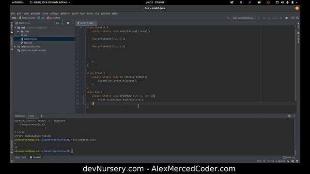Toggle the Database tool window side tab
The width and height of the screenshot is (310, 174).
[298, 38]
